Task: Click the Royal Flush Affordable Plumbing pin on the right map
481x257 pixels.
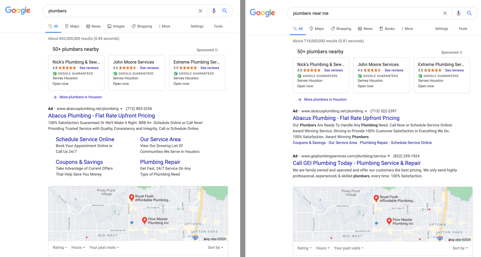Action: tap(376, 198)
